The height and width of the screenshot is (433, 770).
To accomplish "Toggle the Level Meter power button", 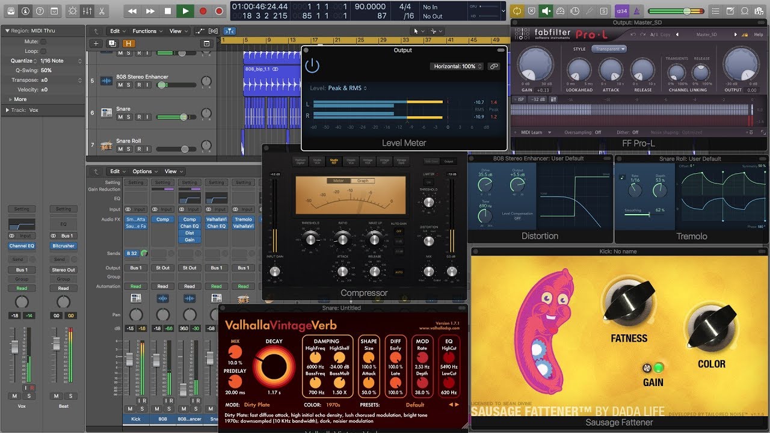I will [312, 66].
